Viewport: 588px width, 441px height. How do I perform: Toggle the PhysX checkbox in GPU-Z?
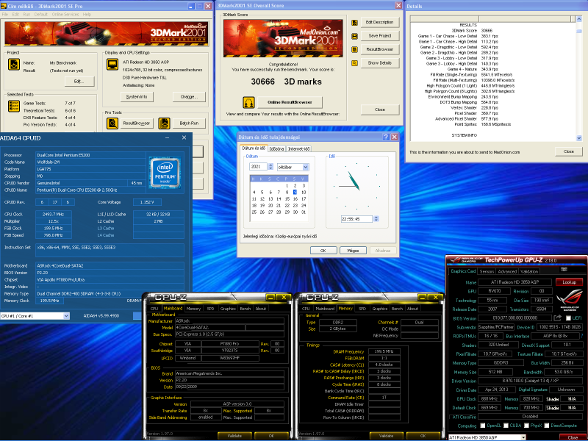[526, 426]
